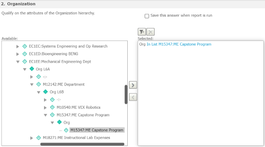This screenshot has height=147, width=265.
Task: Collapse the Org node under Capstone Program
Action: coord(52,123)
